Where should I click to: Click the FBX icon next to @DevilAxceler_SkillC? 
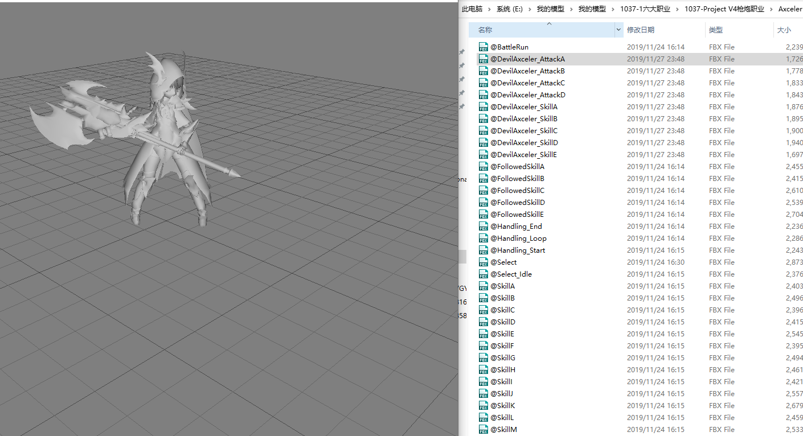[x=484, y=130]
